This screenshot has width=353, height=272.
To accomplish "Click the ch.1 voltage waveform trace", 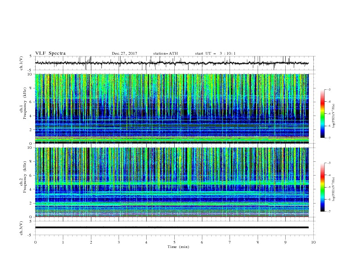I will [x=172, y=63].
